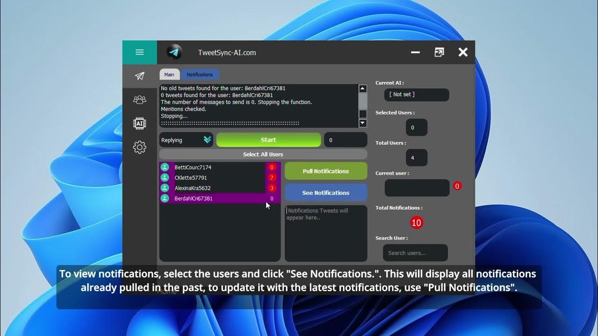Open AI configuration via the AI chip icon
598x336 pixels.
(139, 123)
